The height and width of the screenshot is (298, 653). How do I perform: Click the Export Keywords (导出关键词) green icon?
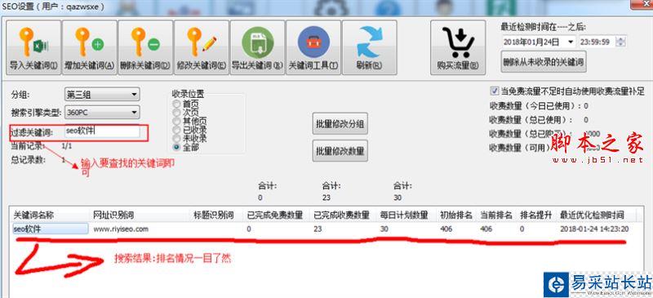pyautogui.click(x=257, y=47)
